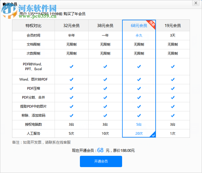
Task: Click Word、图片转PDF checkmark under 32元会员
Action: (x=71, y=79)
